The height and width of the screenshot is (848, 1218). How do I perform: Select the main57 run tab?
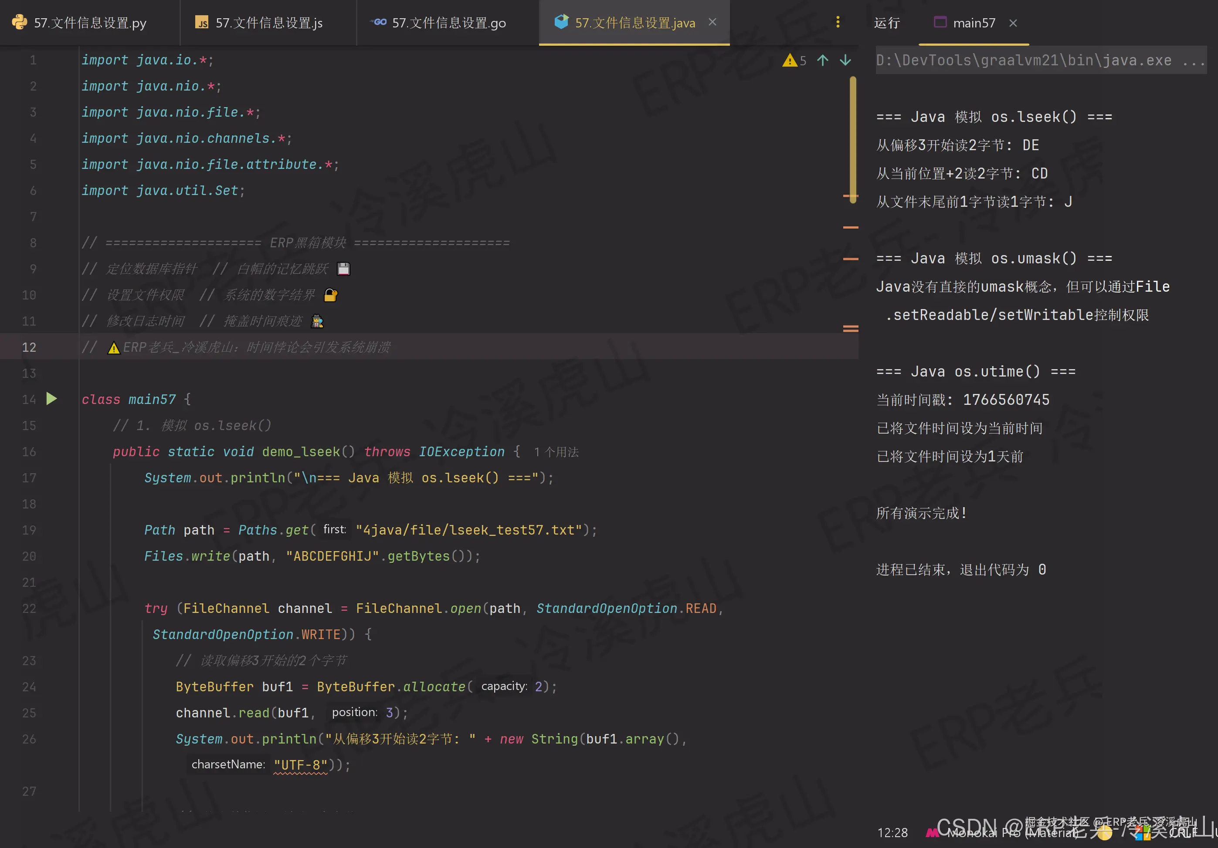point(974,23)
